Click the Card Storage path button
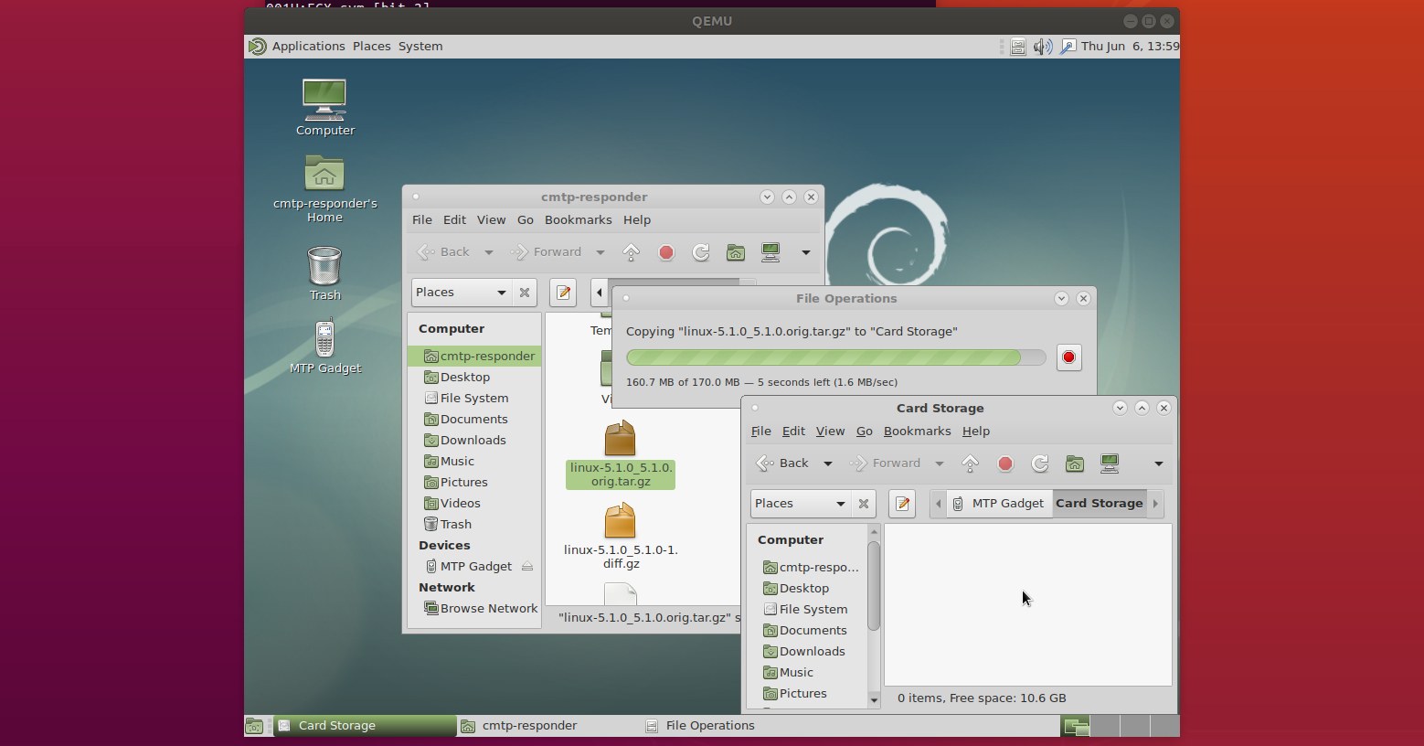This screenshot has height=746, width=1424. [1100, 504]
